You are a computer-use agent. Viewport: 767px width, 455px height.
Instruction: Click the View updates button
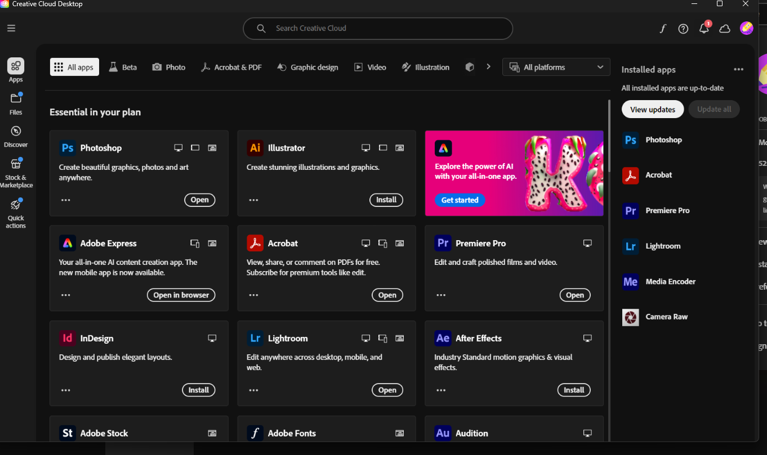(x=652, y=110)
